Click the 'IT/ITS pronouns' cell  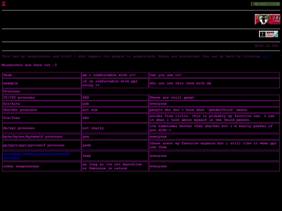coord(42,97)
